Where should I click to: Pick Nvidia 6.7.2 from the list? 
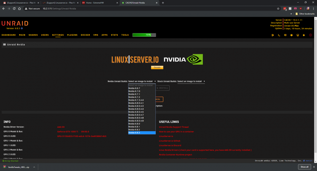click(142, 97)
